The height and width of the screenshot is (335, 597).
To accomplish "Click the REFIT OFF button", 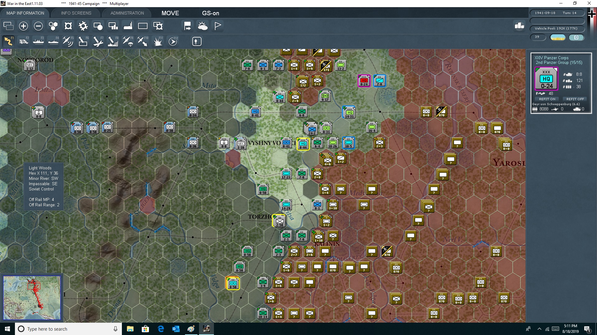I will pyautogui.click(x=575, y=99).
